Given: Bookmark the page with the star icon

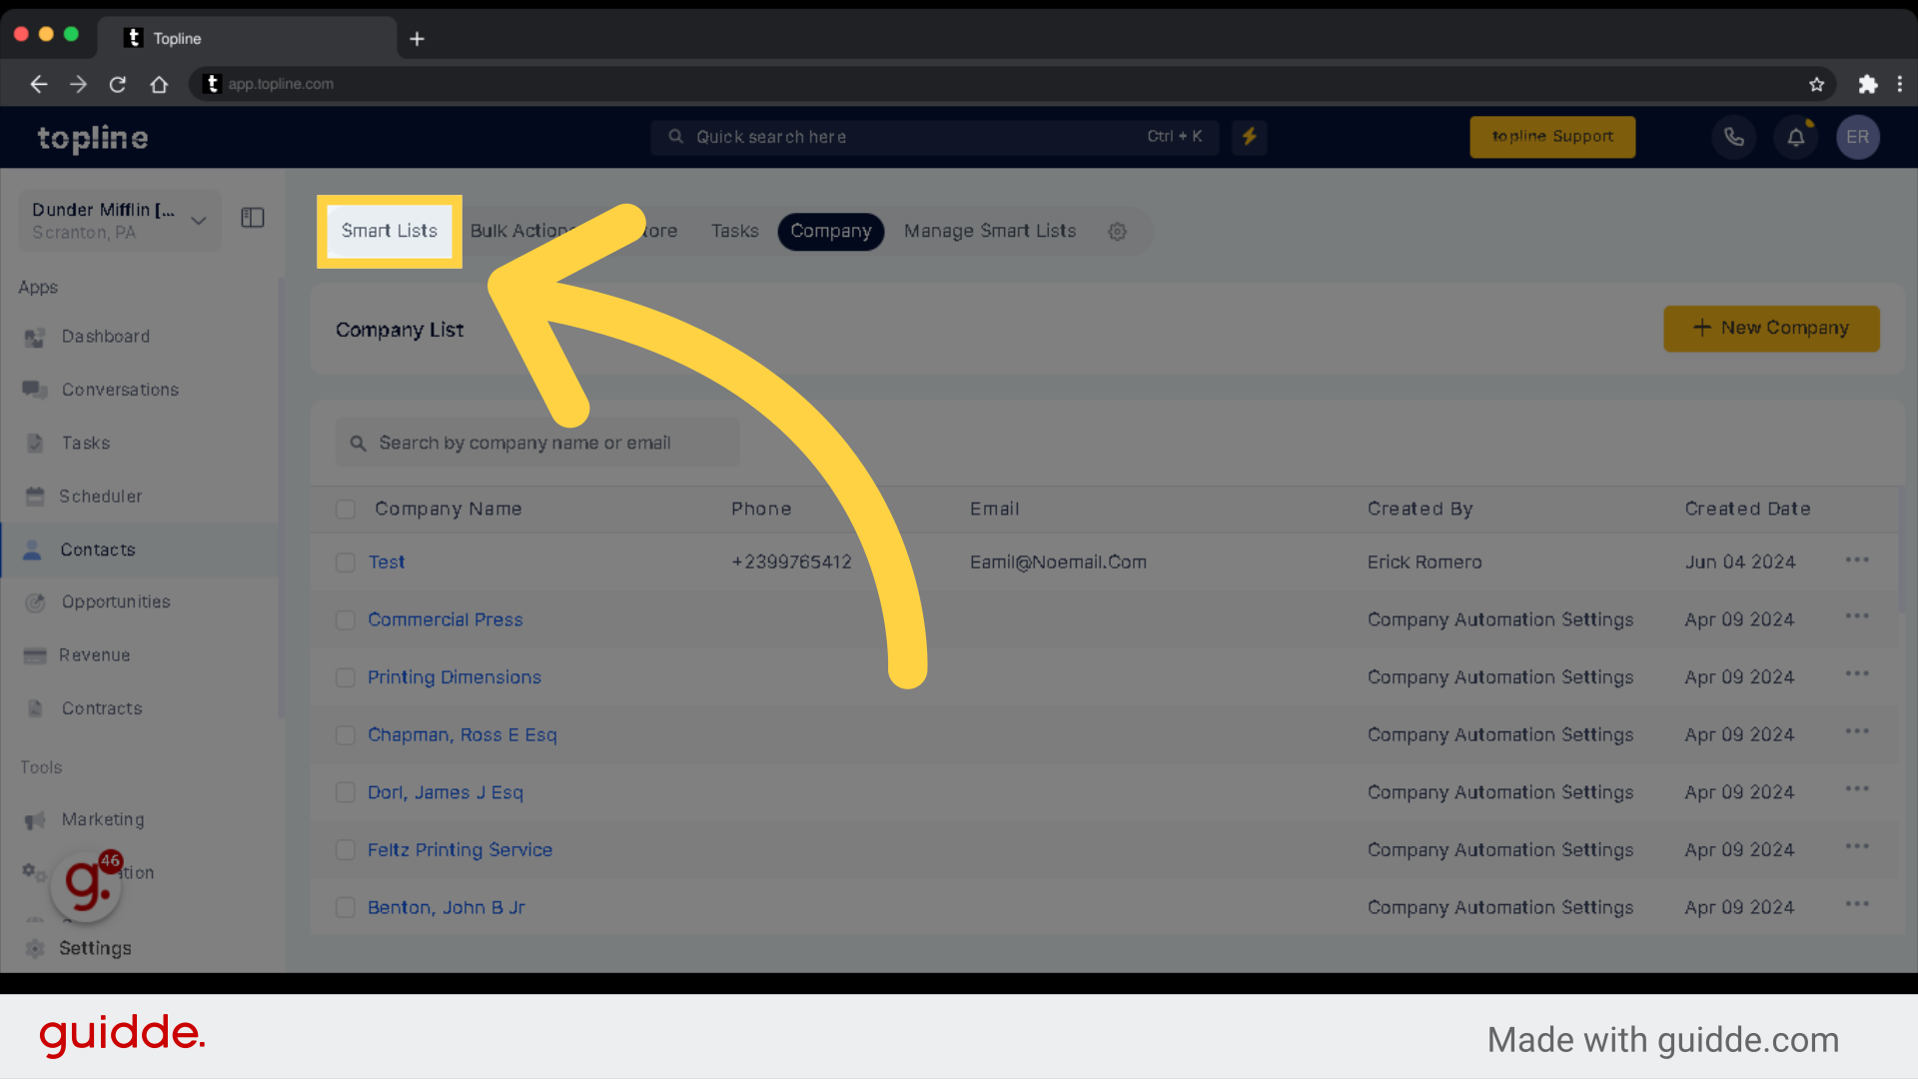Looking at the screenshot, I should click(1816, 85).
